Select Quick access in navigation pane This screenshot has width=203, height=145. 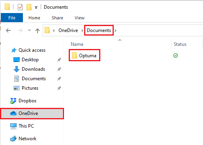[32, 50]
